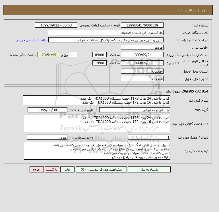This screenshot has height=212, width=219.
Task: Click the حداقل تاریخ اعتبار قیمت label
Action: (x=196, y=63)
